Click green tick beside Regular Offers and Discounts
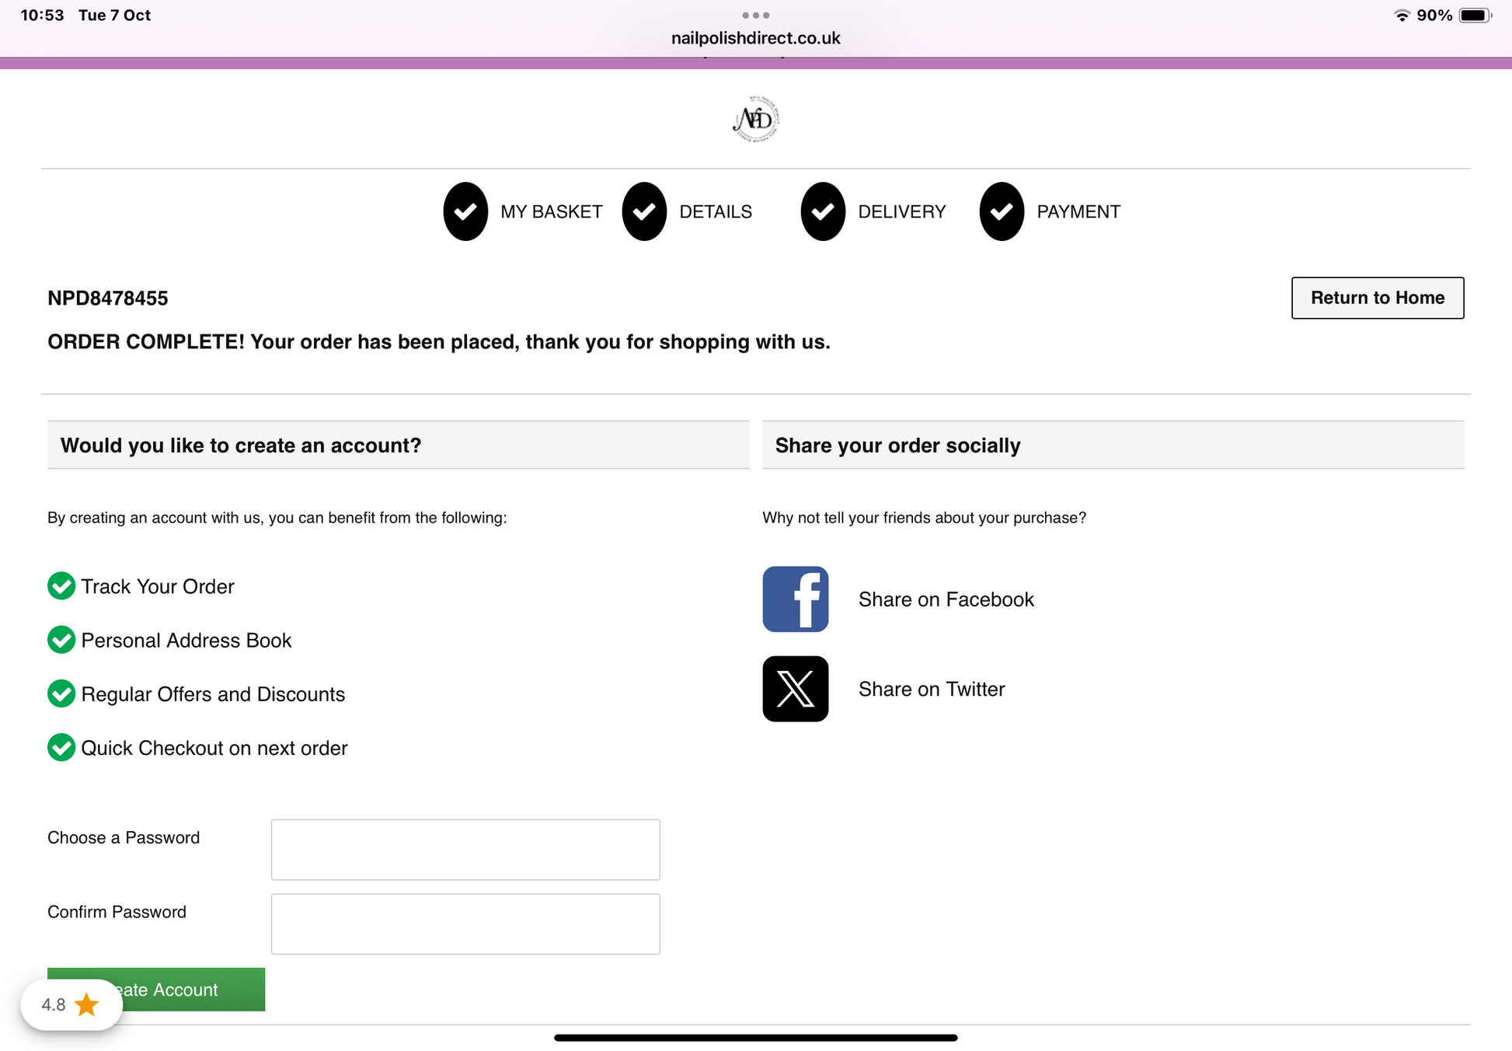This screenshot has width=1512, height=1051. (61, 693)
